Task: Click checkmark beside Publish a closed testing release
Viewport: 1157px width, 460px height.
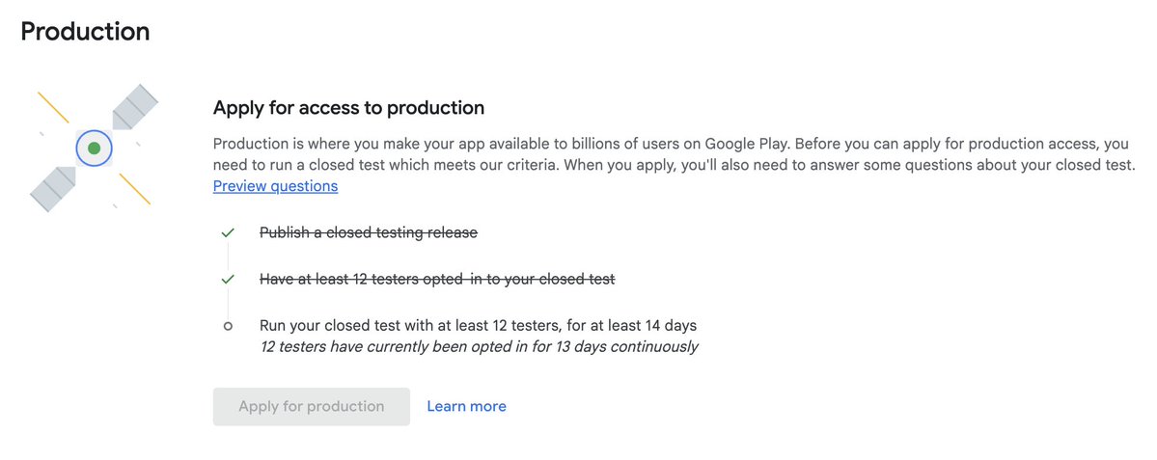Action: (228, 233)
